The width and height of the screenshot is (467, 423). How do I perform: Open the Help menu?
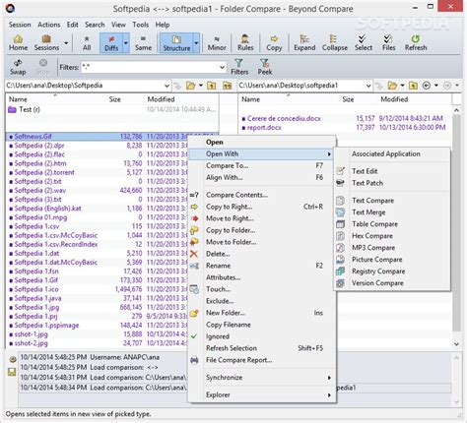pyautogui.click(x=163, y=25)
